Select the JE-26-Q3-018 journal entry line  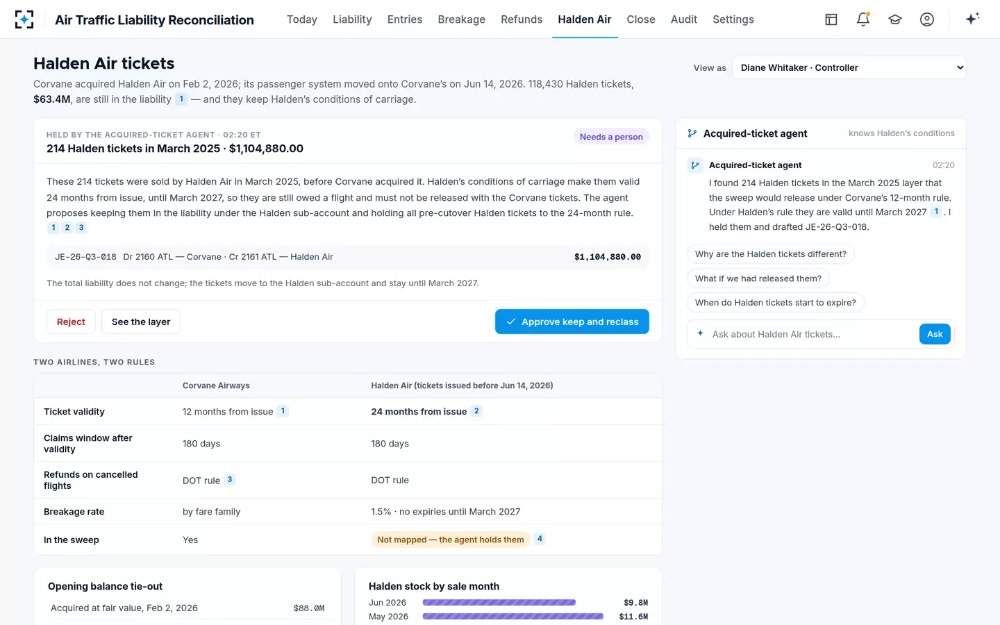[348, 257]
